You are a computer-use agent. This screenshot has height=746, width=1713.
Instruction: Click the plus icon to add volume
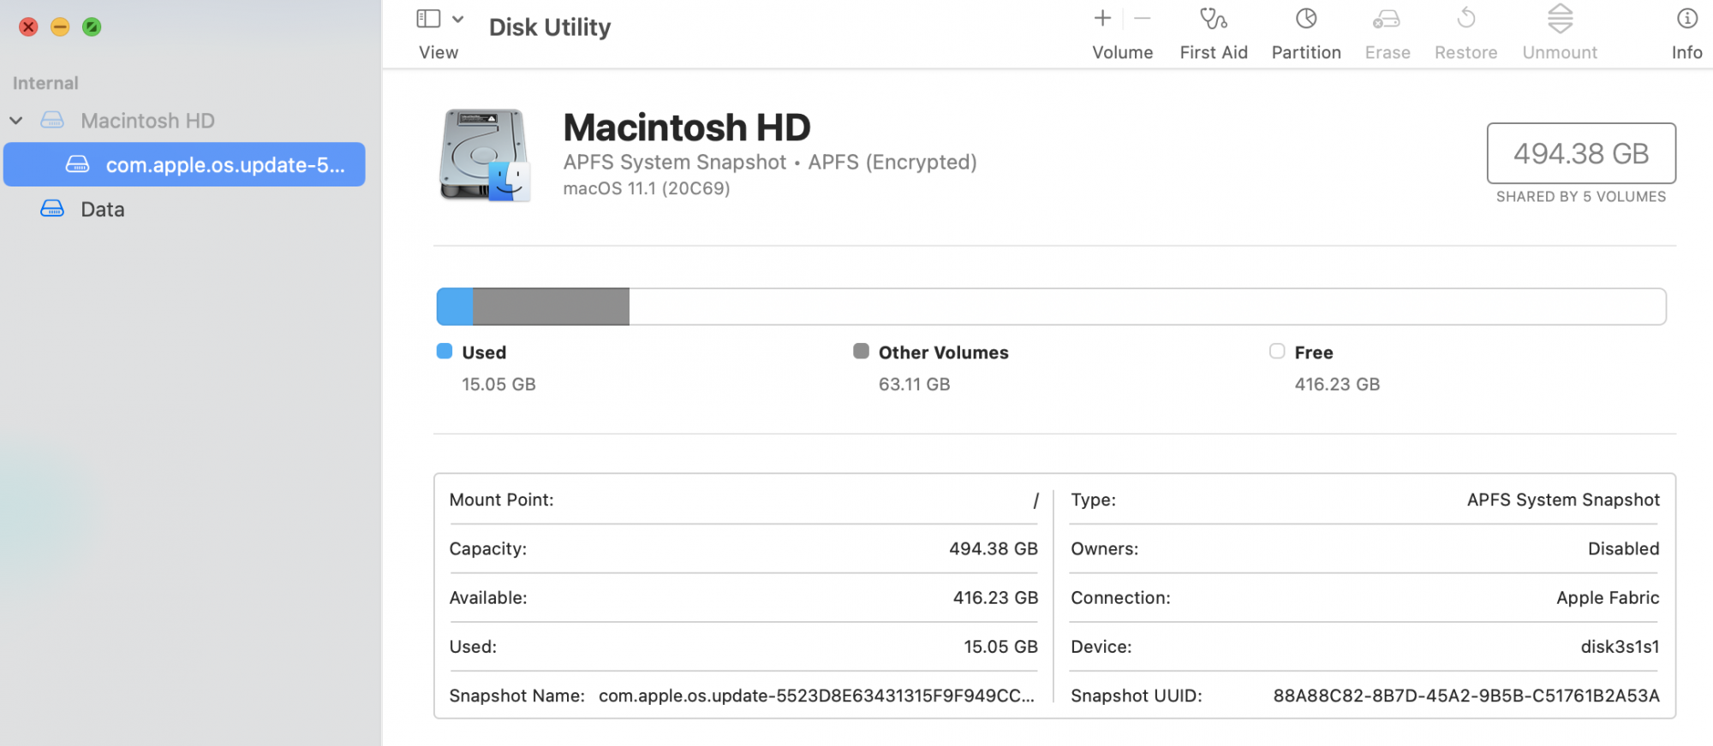click(1102, 18)
